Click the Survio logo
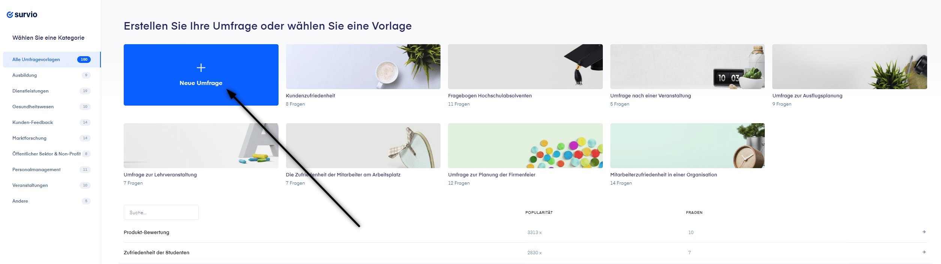 tap(22, 15)
